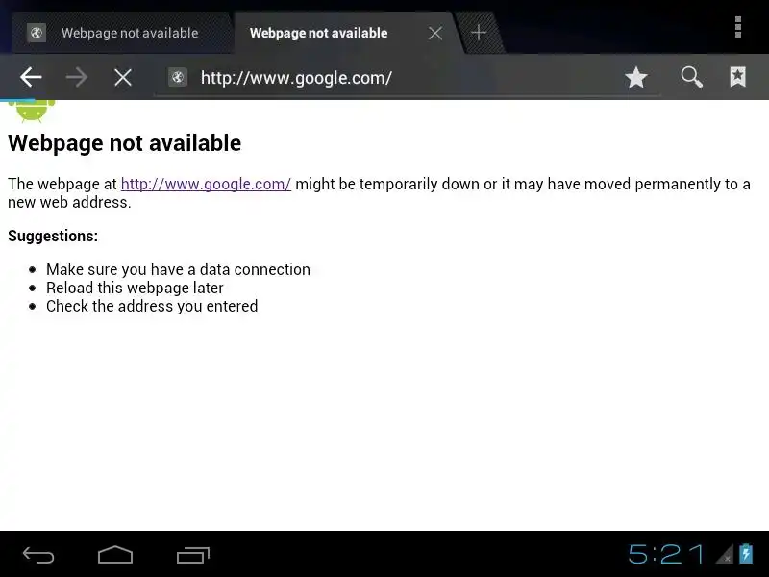
Task: Open the bookmarks list icon
Action: click(x=737, y=77)
